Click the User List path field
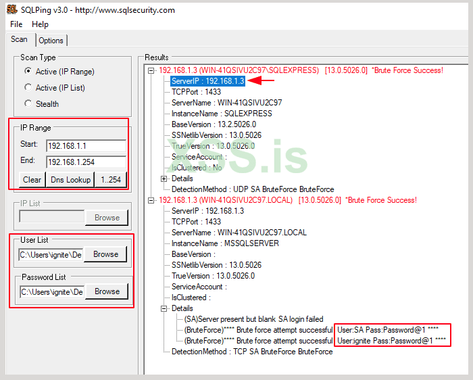This screenshot has height=380, width=473. click(51, 255)
